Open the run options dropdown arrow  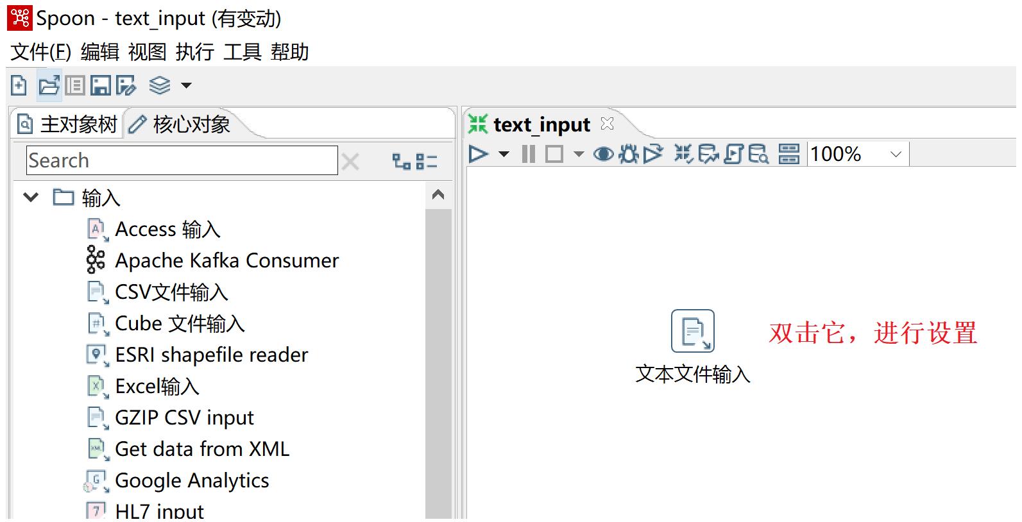[504, 154]
